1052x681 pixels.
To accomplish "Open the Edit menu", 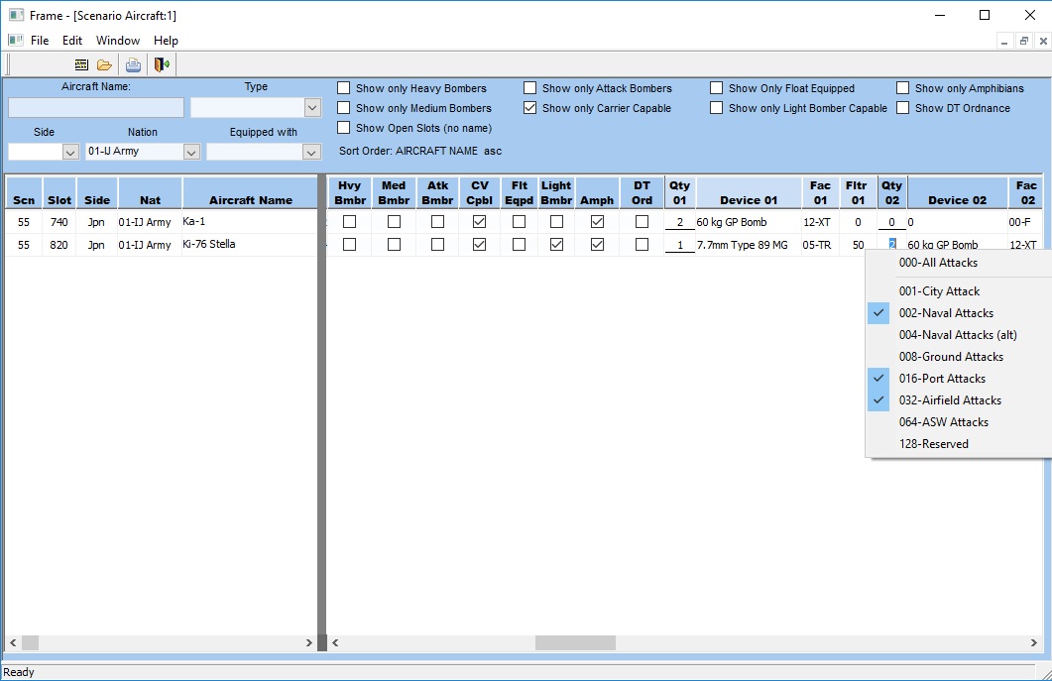I will 72,41.
